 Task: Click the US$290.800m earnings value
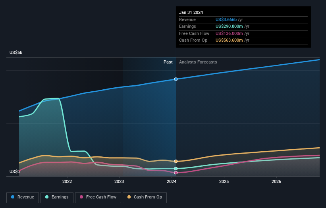(x=229, y=26)
